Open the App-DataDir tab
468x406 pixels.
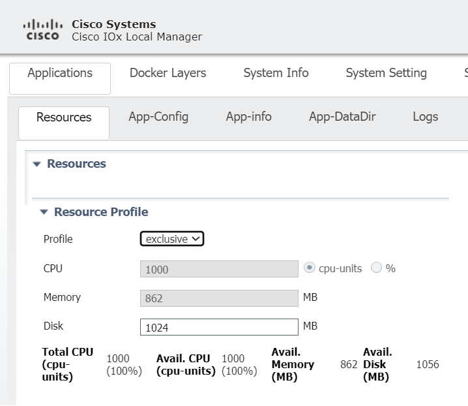tap(342, 117)
